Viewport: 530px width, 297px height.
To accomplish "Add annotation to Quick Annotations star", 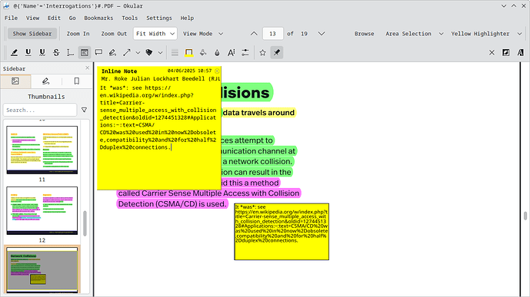I will click(x=262, y=53).
